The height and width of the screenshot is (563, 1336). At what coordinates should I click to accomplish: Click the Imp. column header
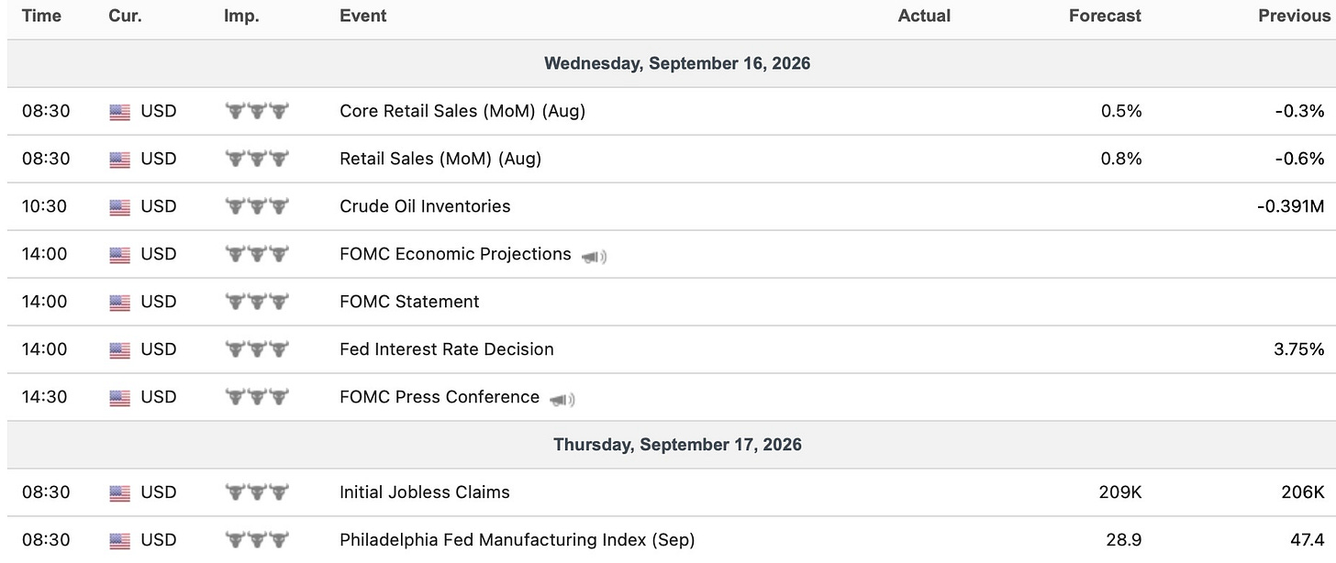click(241, 16)
